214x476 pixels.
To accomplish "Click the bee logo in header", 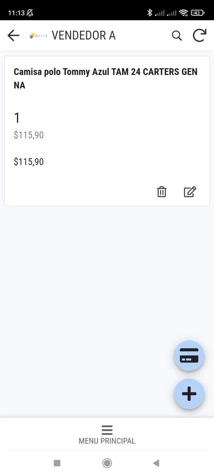I will tap(38, 36).
